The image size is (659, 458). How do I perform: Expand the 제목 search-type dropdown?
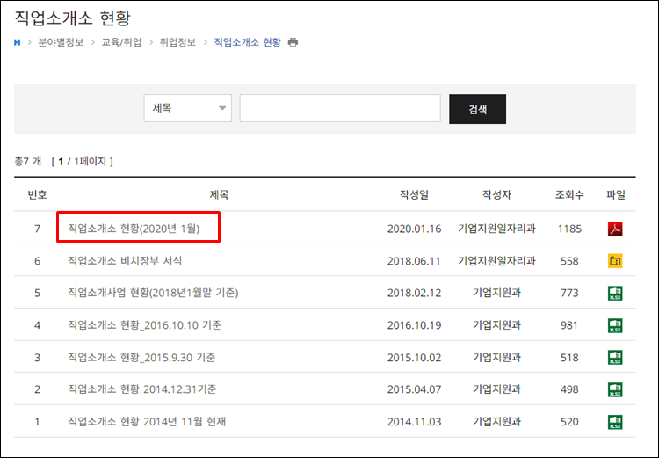187,108
